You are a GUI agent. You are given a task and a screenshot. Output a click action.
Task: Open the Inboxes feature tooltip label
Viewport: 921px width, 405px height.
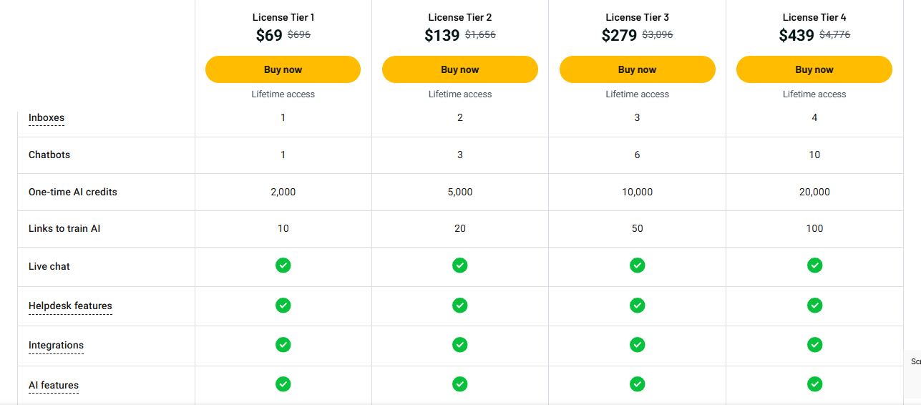tap(47, 117)
